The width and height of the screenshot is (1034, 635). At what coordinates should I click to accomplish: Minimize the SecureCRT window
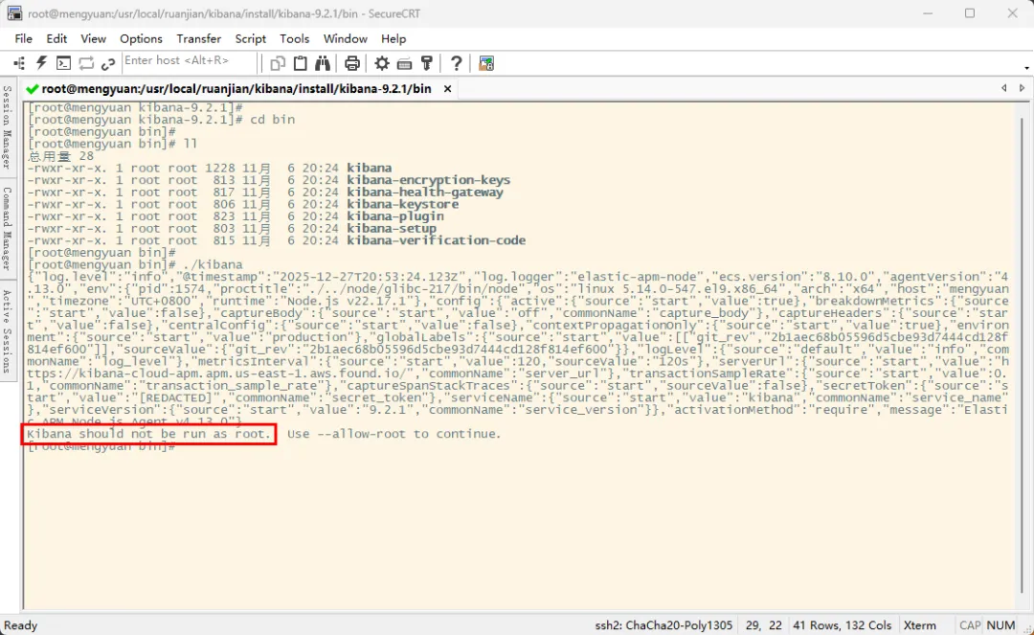928,13
